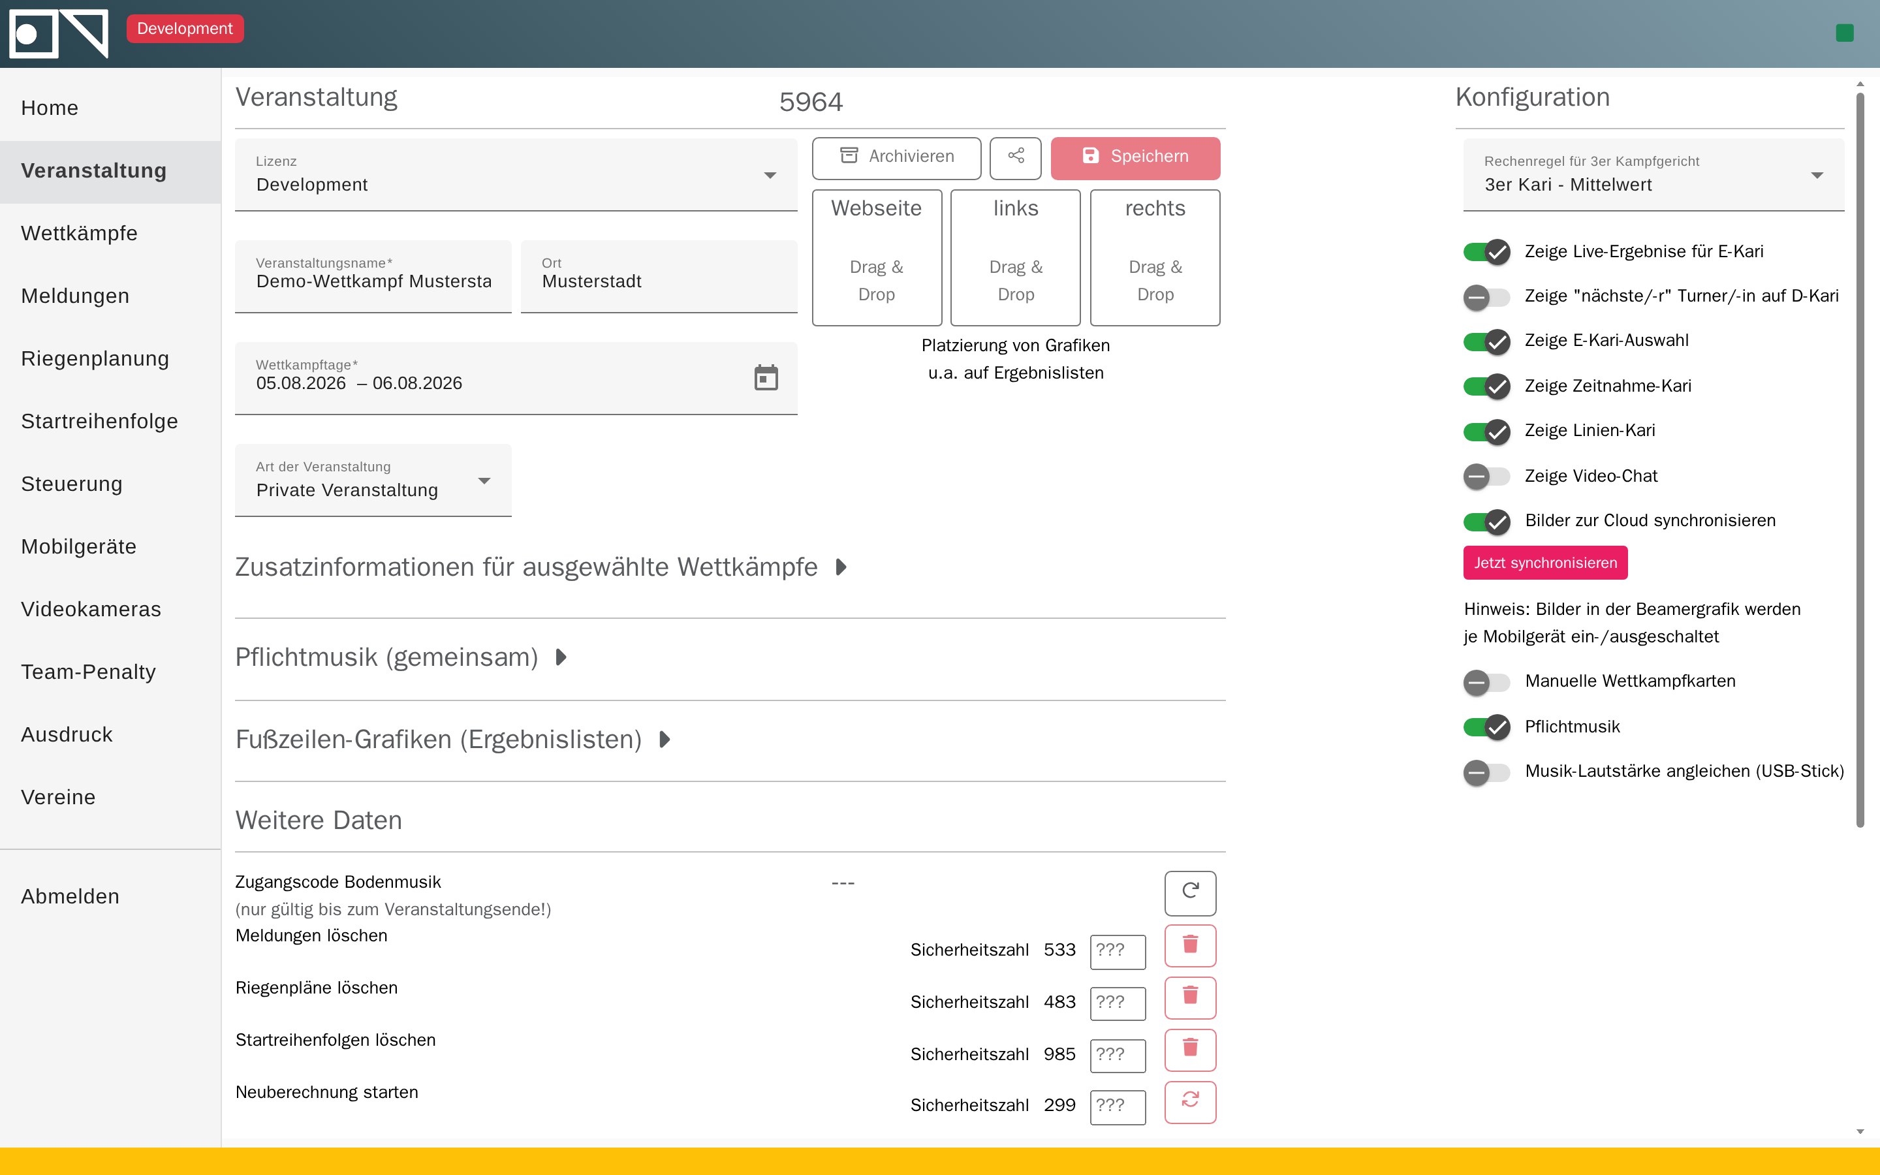Open the Lizenz dropdown

click(516, 175)
